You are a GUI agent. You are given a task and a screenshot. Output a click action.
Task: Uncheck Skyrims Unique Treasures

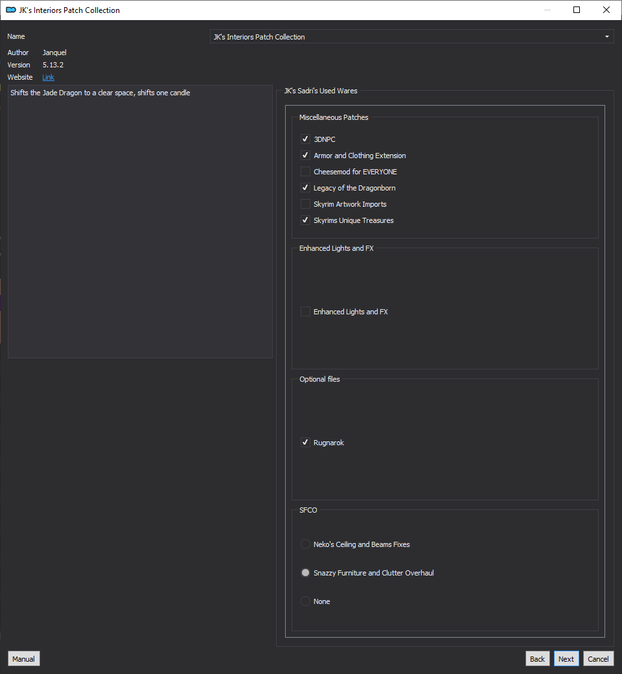click(305, 220)
